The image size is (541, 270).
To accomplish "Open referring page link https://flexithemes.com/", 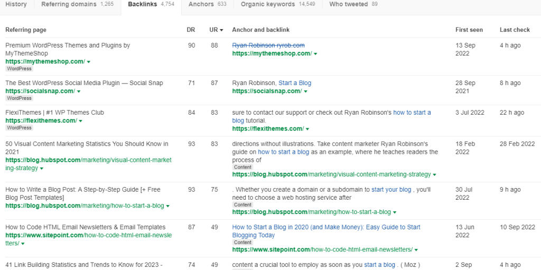I will point(41,121).
